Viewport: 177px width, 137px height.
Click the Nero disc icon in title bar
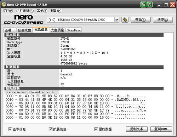click(x=4, y=5)
